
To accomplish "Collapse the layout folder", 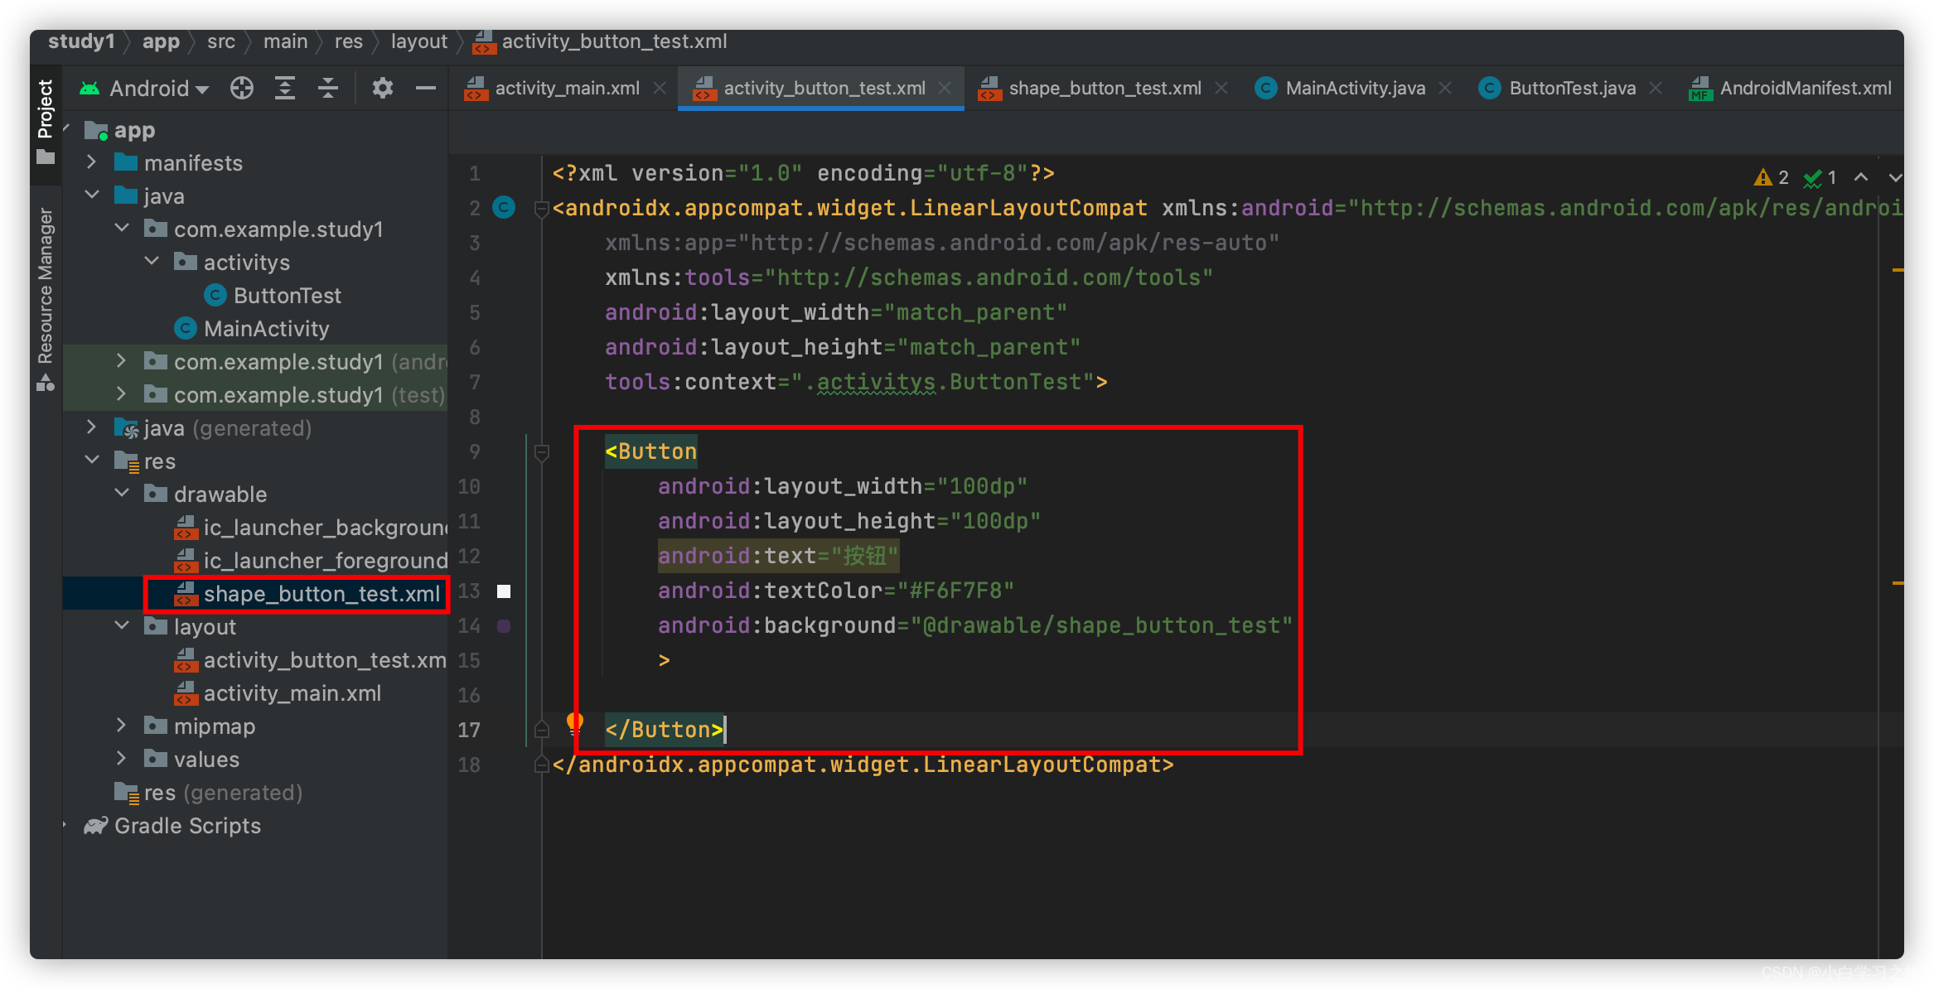I will point(122,626).
